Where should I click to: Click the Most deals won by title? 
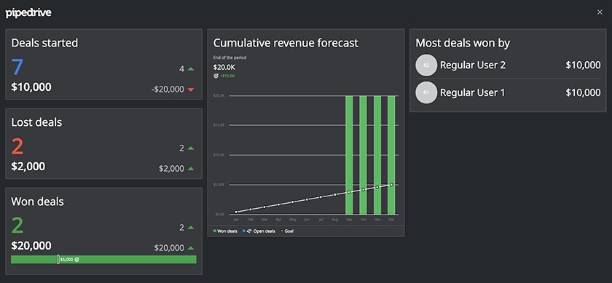[x=463, y=43]
